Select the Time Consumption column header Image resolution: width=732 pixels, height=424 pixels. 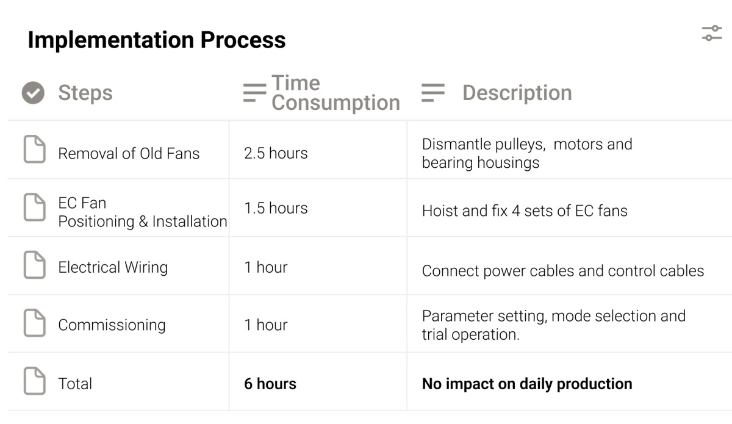point(335,93)
